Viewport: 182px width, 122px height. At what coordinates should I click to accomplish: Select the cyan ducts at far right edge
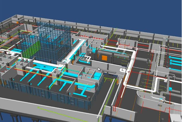[175, 61]
